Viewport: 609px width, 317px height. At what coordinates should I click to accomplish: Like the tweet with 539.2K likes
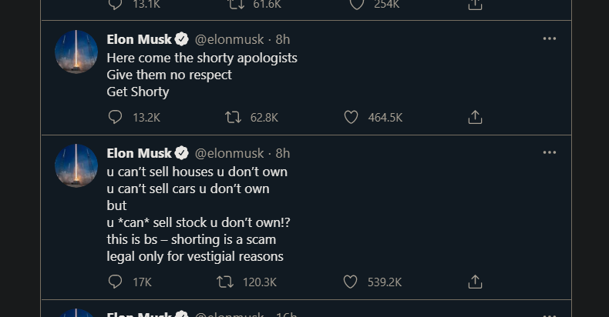pyautogui.click(x=351, y=282)
